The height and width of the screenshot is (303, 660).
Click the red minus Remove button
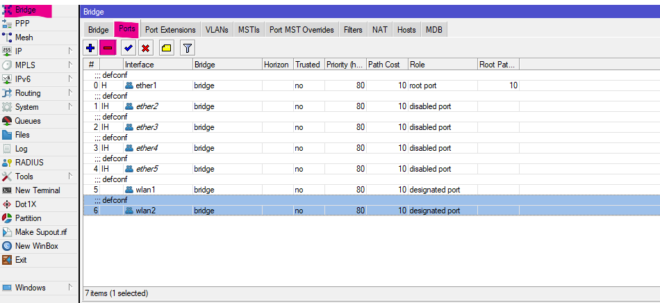click(107, 48)
